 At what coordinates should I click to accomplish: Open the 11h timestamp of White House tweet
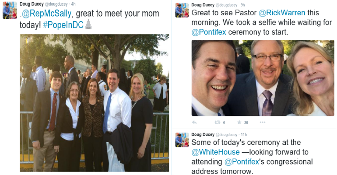pyautogui.click(x=244, y=134)
